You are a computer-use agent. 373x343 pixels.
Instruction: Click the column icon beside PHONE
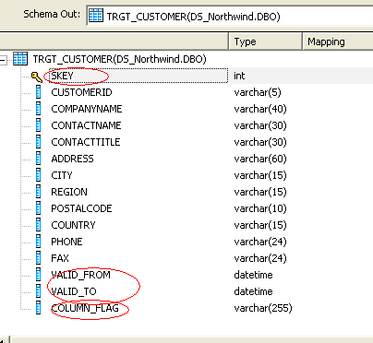39,242
